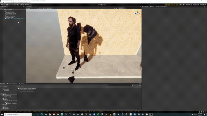Collapse the SampleScene in Hierarchy

point(3,10)
